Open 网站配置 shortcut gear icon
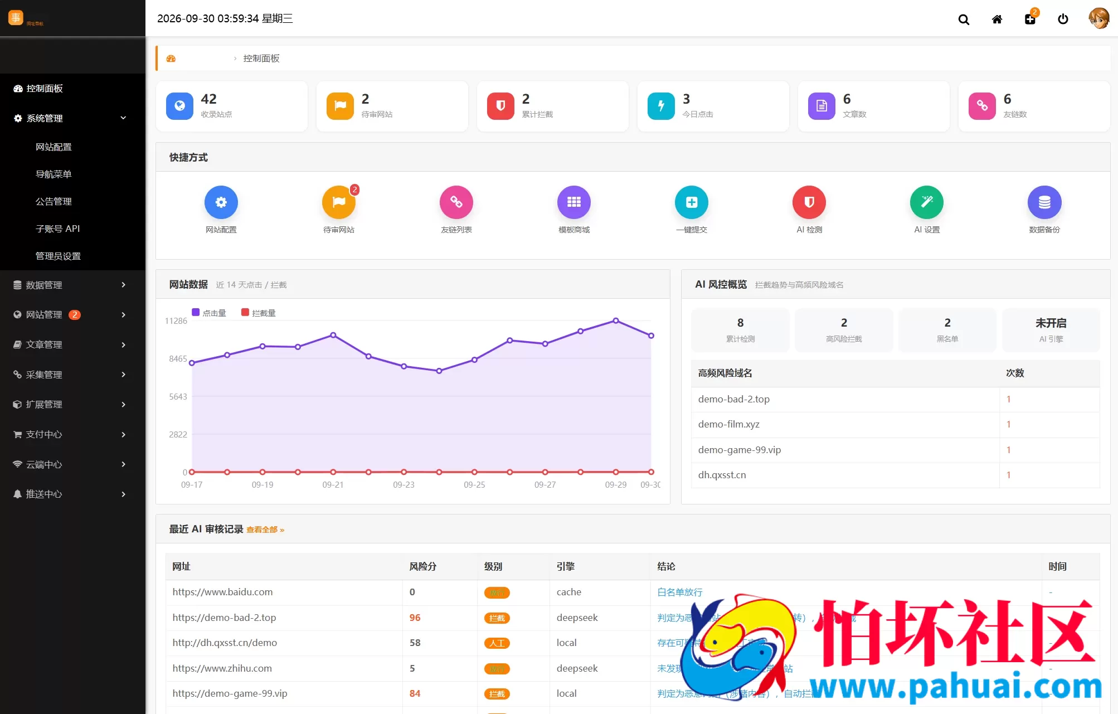 [x=221, y=202]
